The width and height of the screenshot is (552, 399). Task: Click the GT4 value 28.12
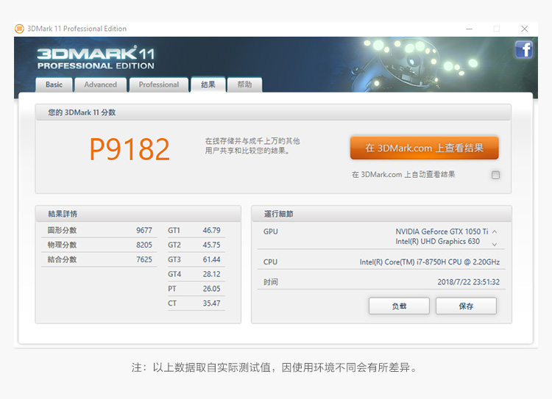211,274
